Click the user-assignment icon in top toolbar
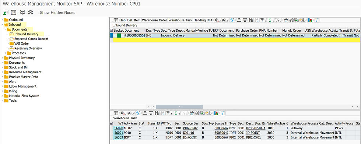 coord(6,13)
